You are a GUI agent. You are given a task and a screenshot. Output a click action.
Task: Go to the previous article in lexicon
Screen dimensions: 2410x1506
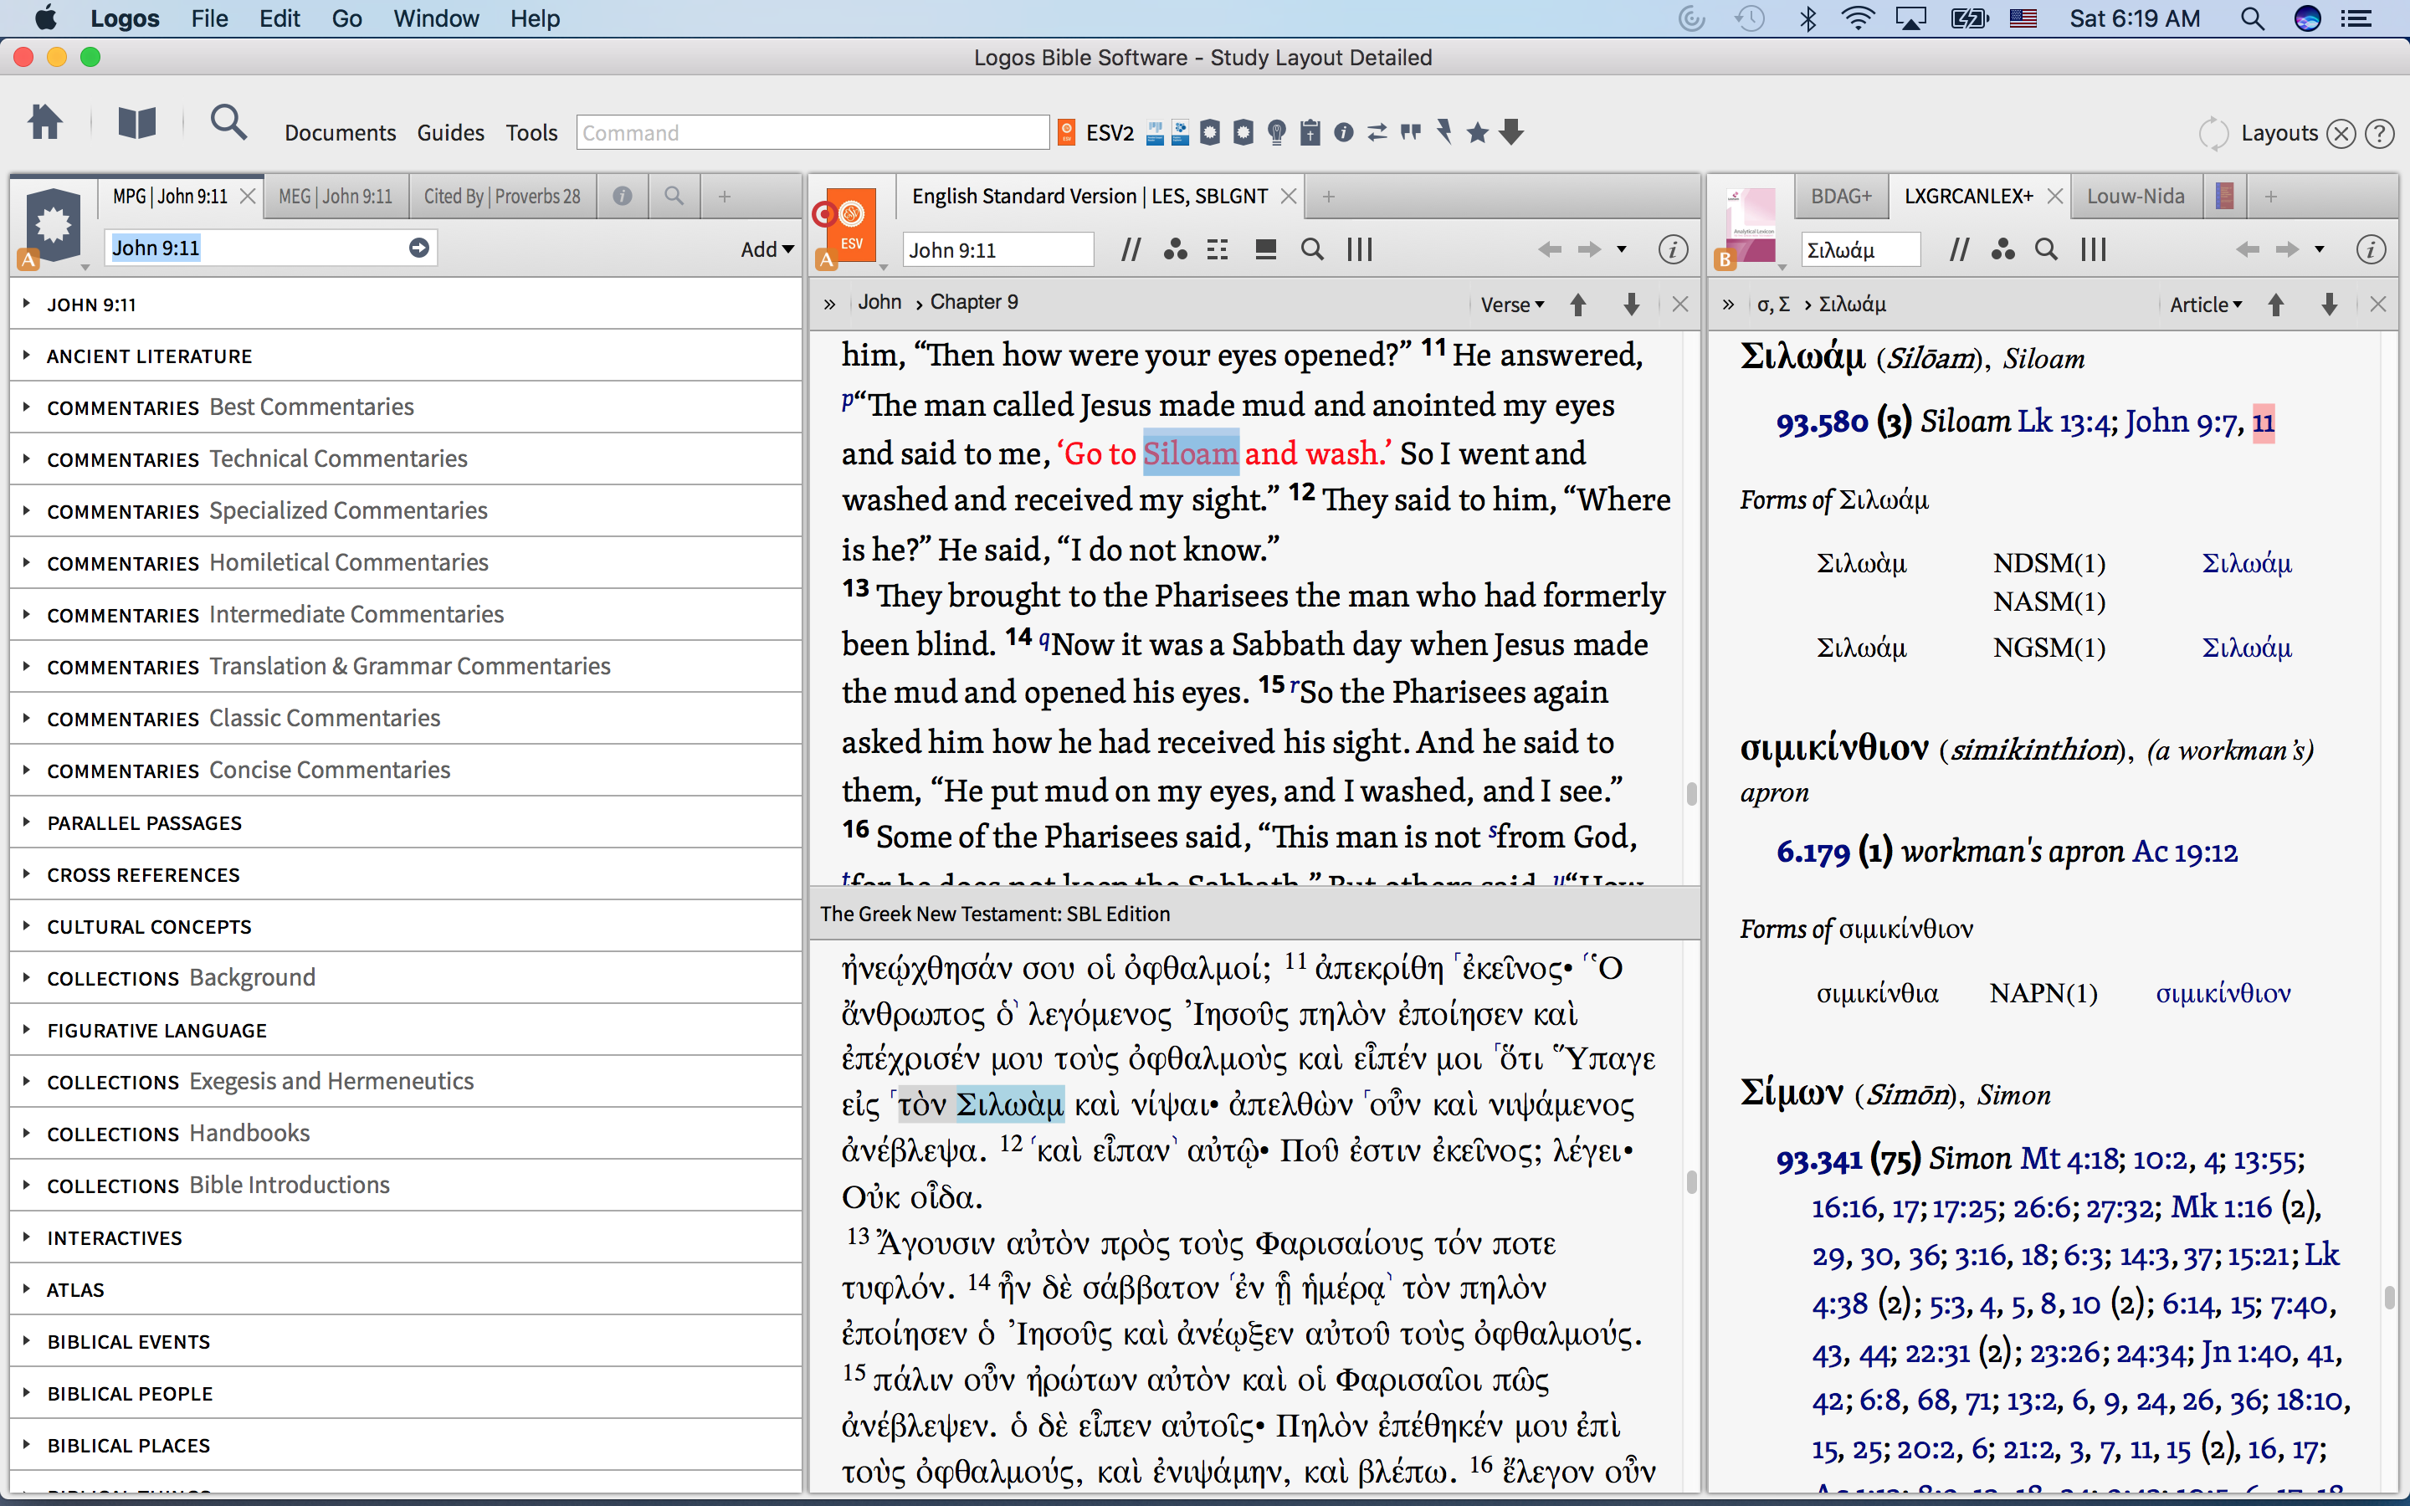click(x=2275, y=305)
